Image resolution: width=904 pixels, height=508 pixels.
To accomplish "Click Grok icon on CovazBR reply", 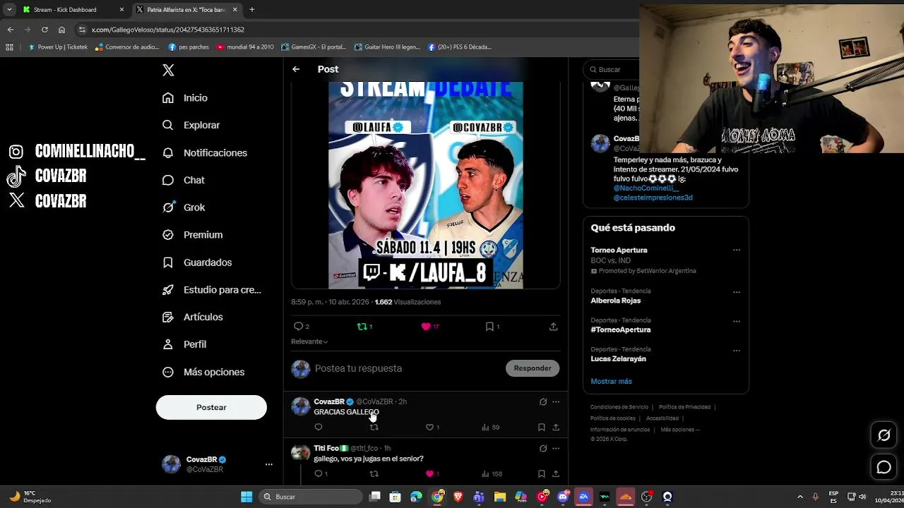I will tap(542, 401).
